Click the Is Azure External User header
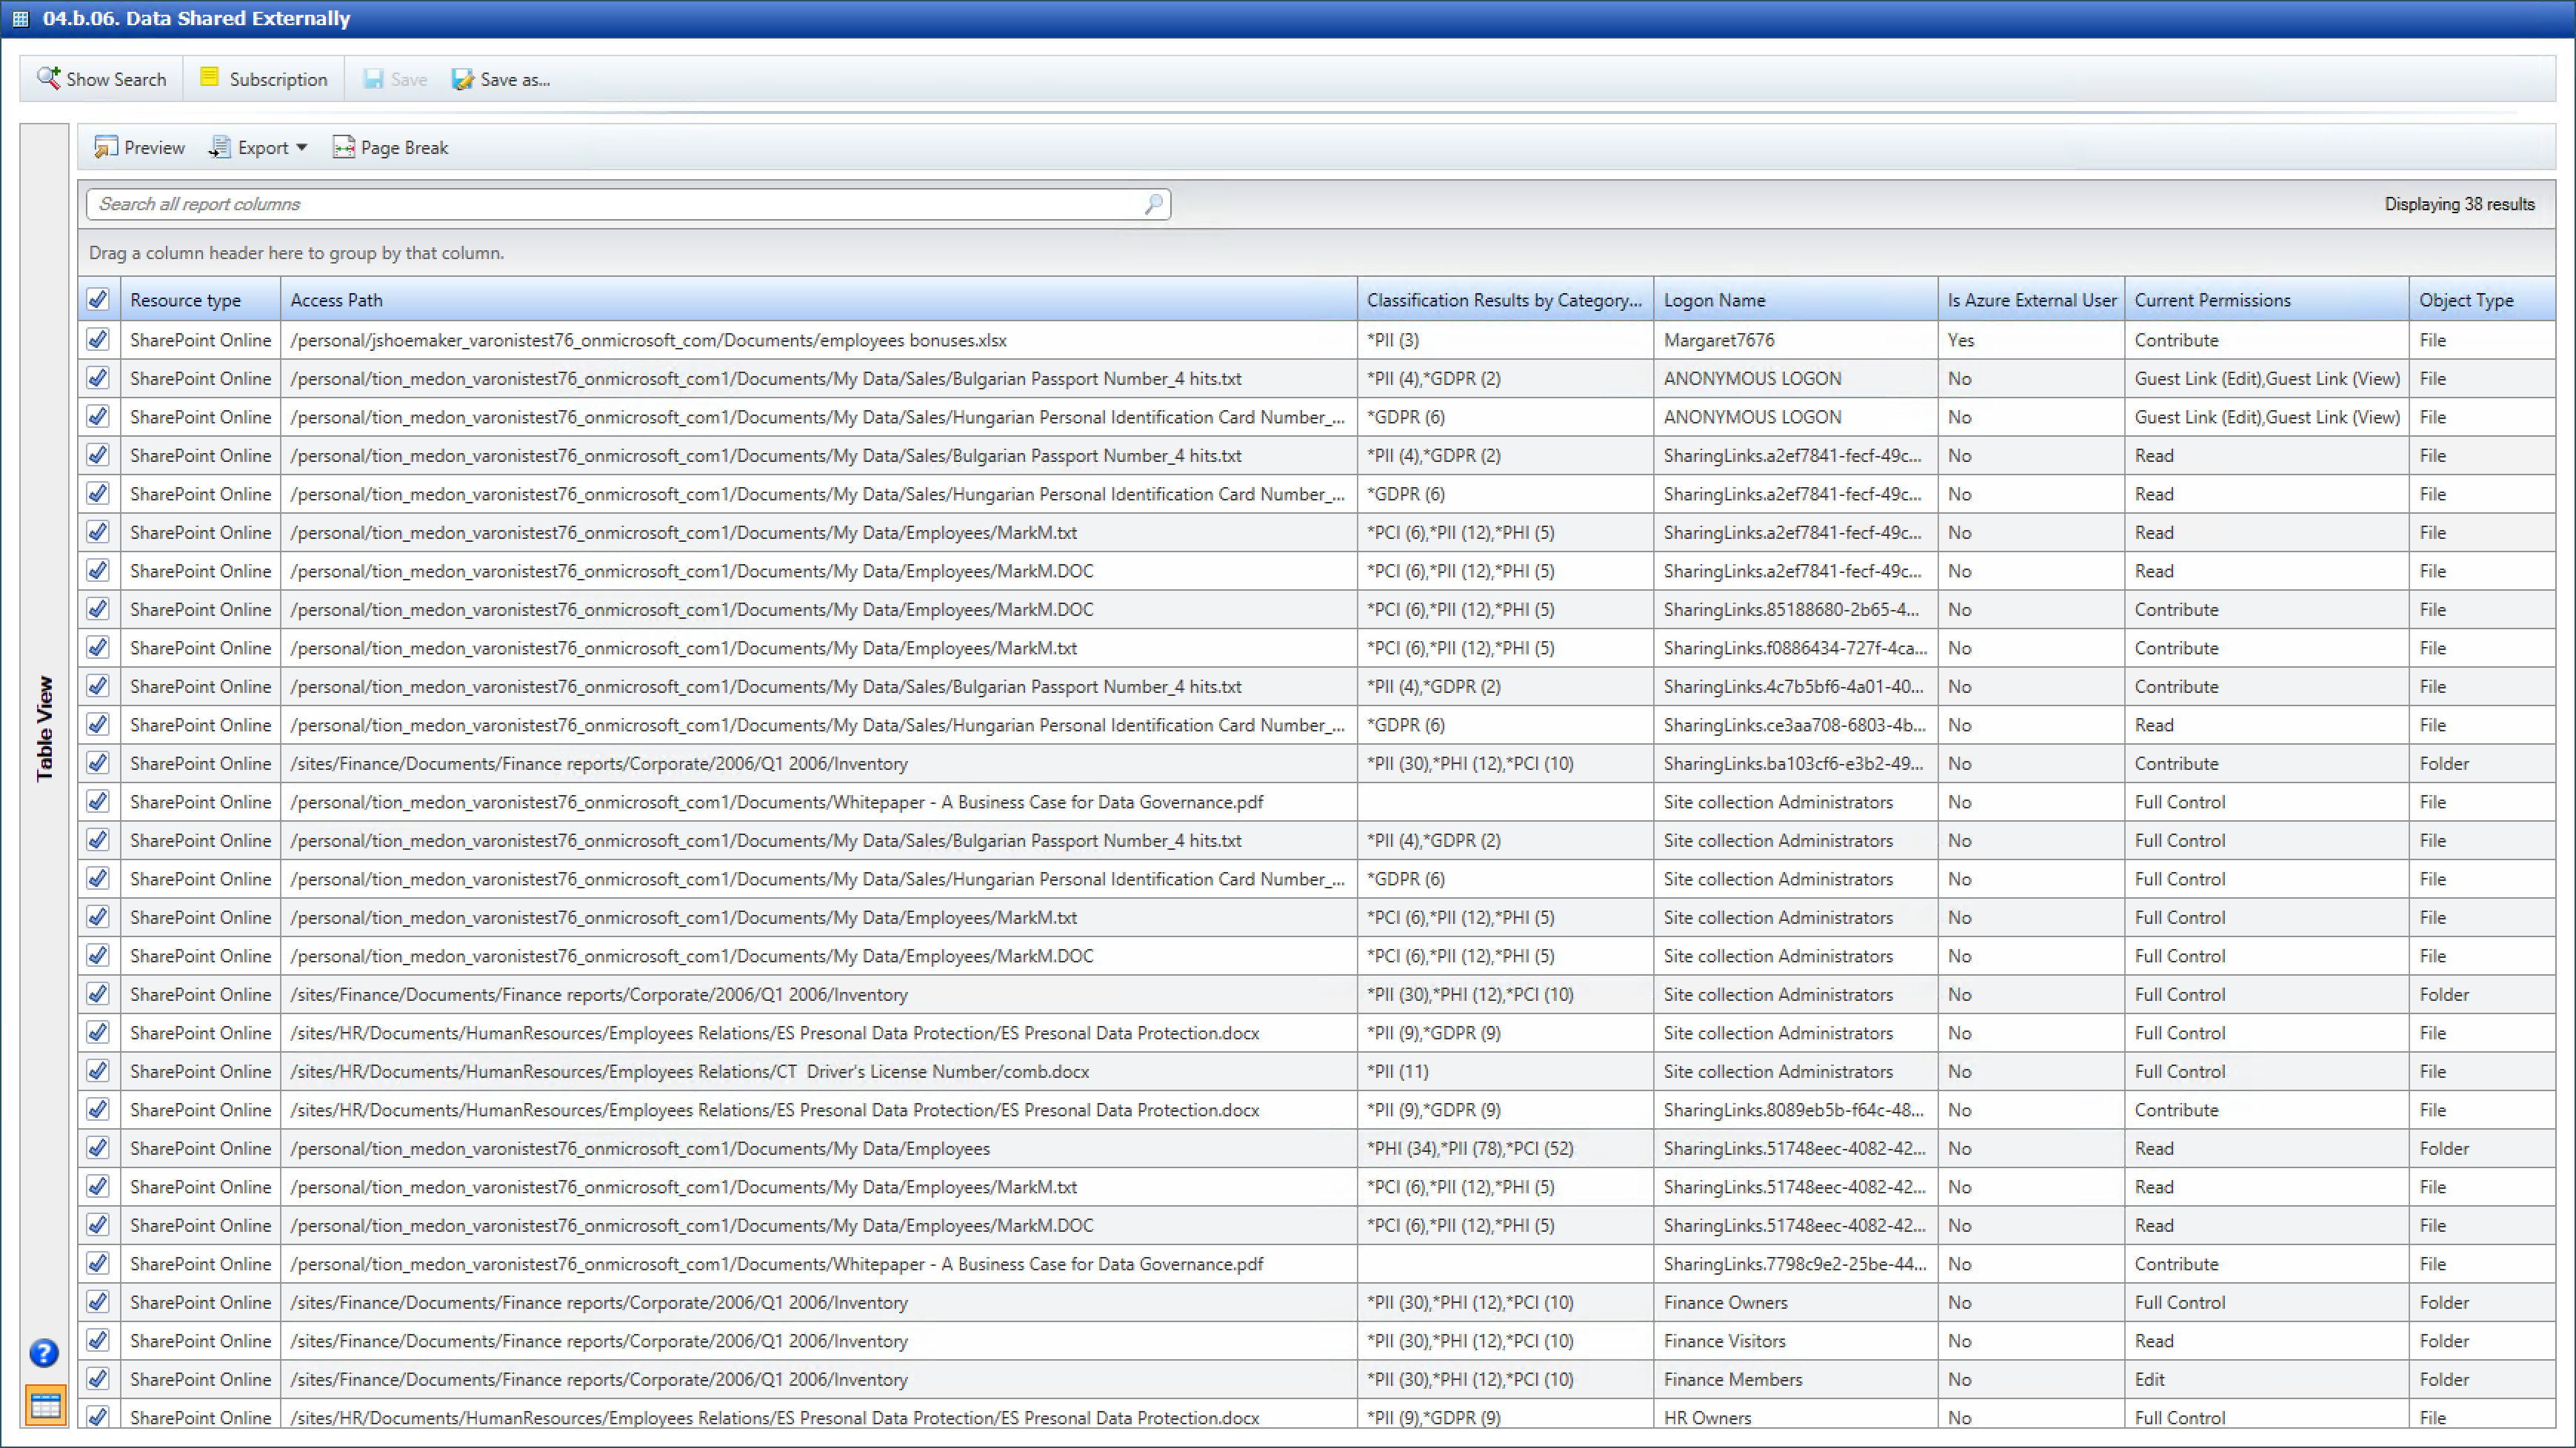The height and width of the screenshot is (1448, 2576). 2031,300
